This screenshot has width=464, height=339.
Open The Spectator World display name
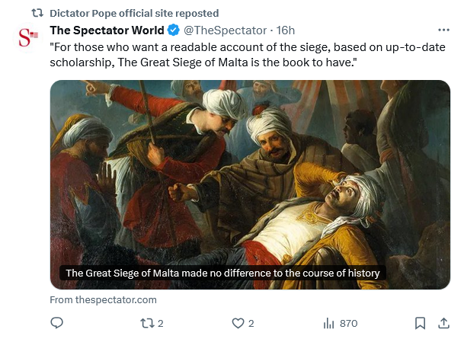click(107, 30)
